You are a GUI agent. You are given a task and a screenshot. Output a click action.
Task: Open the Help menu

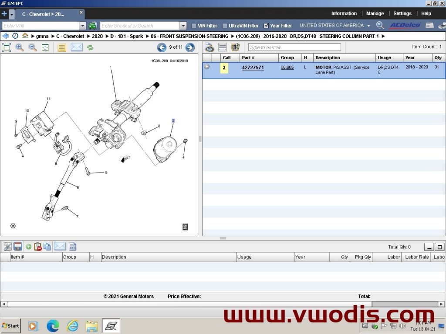click(x=426, y=13)
